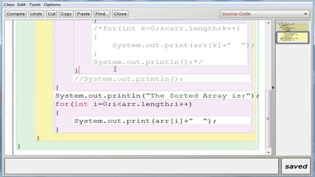
Task: Click the Compile button
Action: pyautogui.click(x=16, y=14)
